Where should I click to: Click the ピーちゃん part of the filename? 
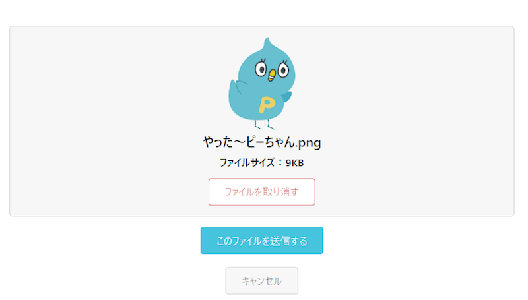coord(271,142)
